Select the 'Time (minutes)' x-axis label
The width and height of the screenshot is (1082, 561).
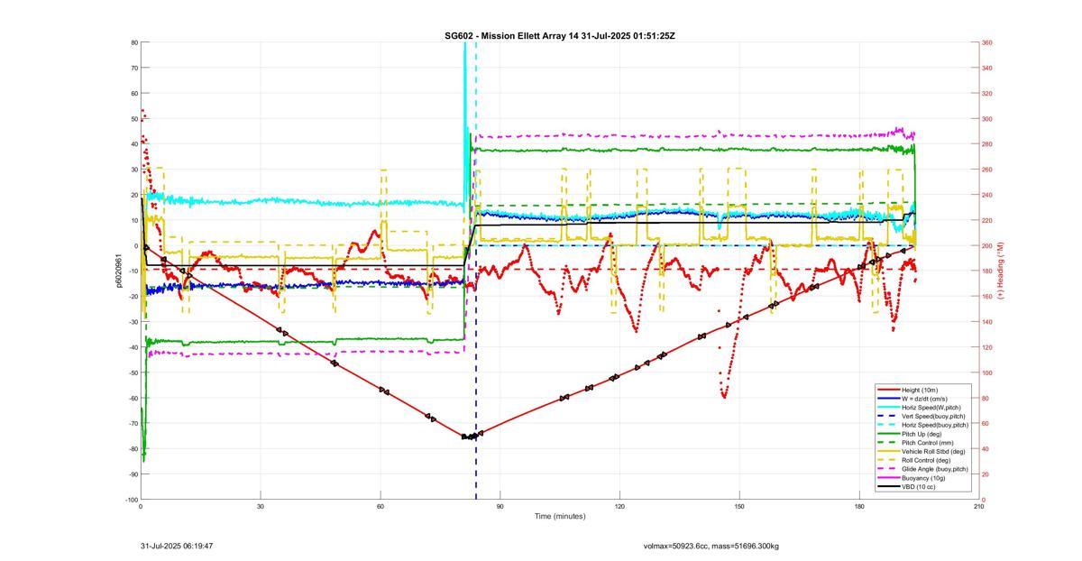560,517
